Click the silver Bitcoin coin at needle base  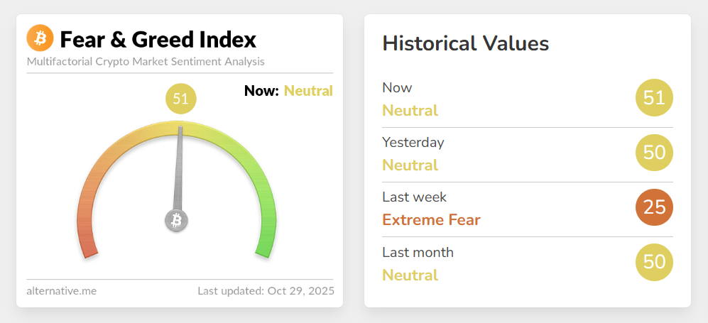(177, 221)
